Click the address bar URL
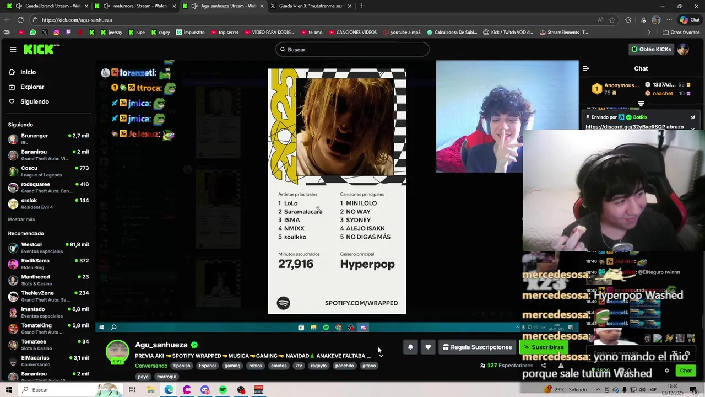 click(77, 20)
